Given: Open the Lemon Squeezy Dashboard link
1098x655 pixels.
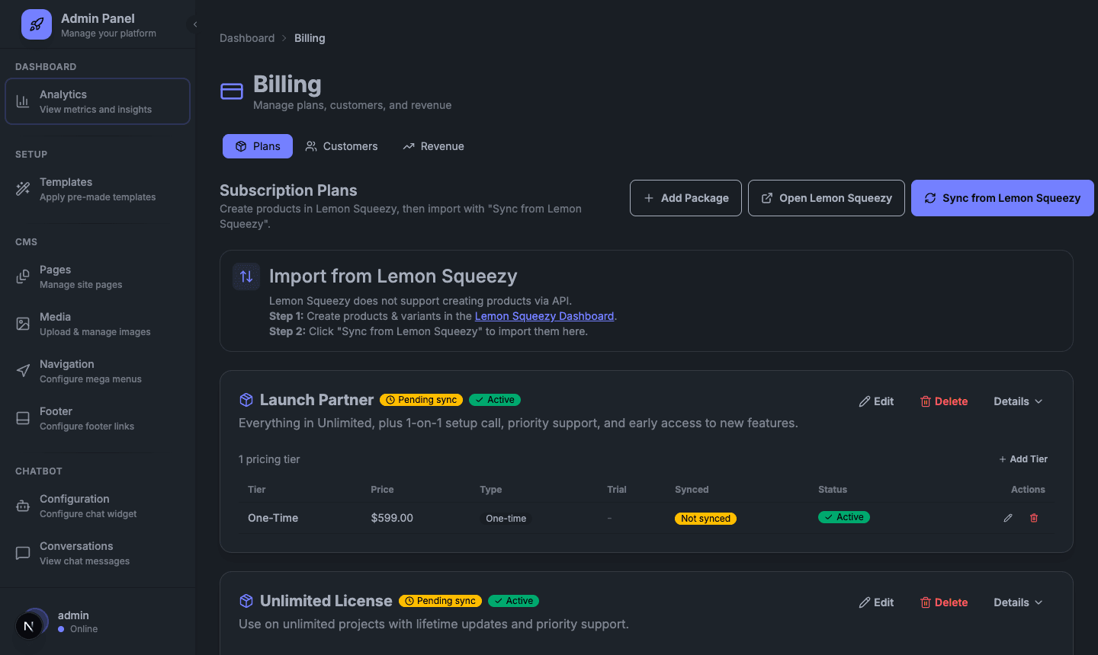Looking at the screenshot, I should click(x=544, y=315).
